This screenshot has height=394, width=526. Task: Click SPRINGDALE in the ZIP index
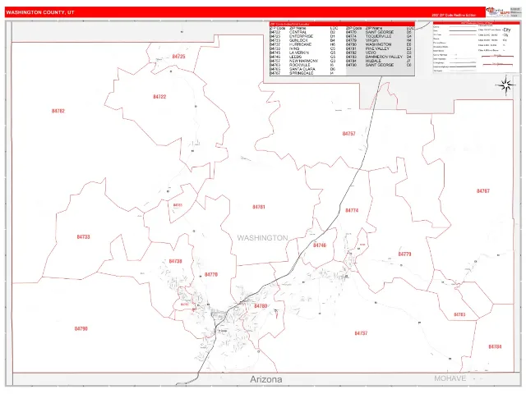pos(302,73)
